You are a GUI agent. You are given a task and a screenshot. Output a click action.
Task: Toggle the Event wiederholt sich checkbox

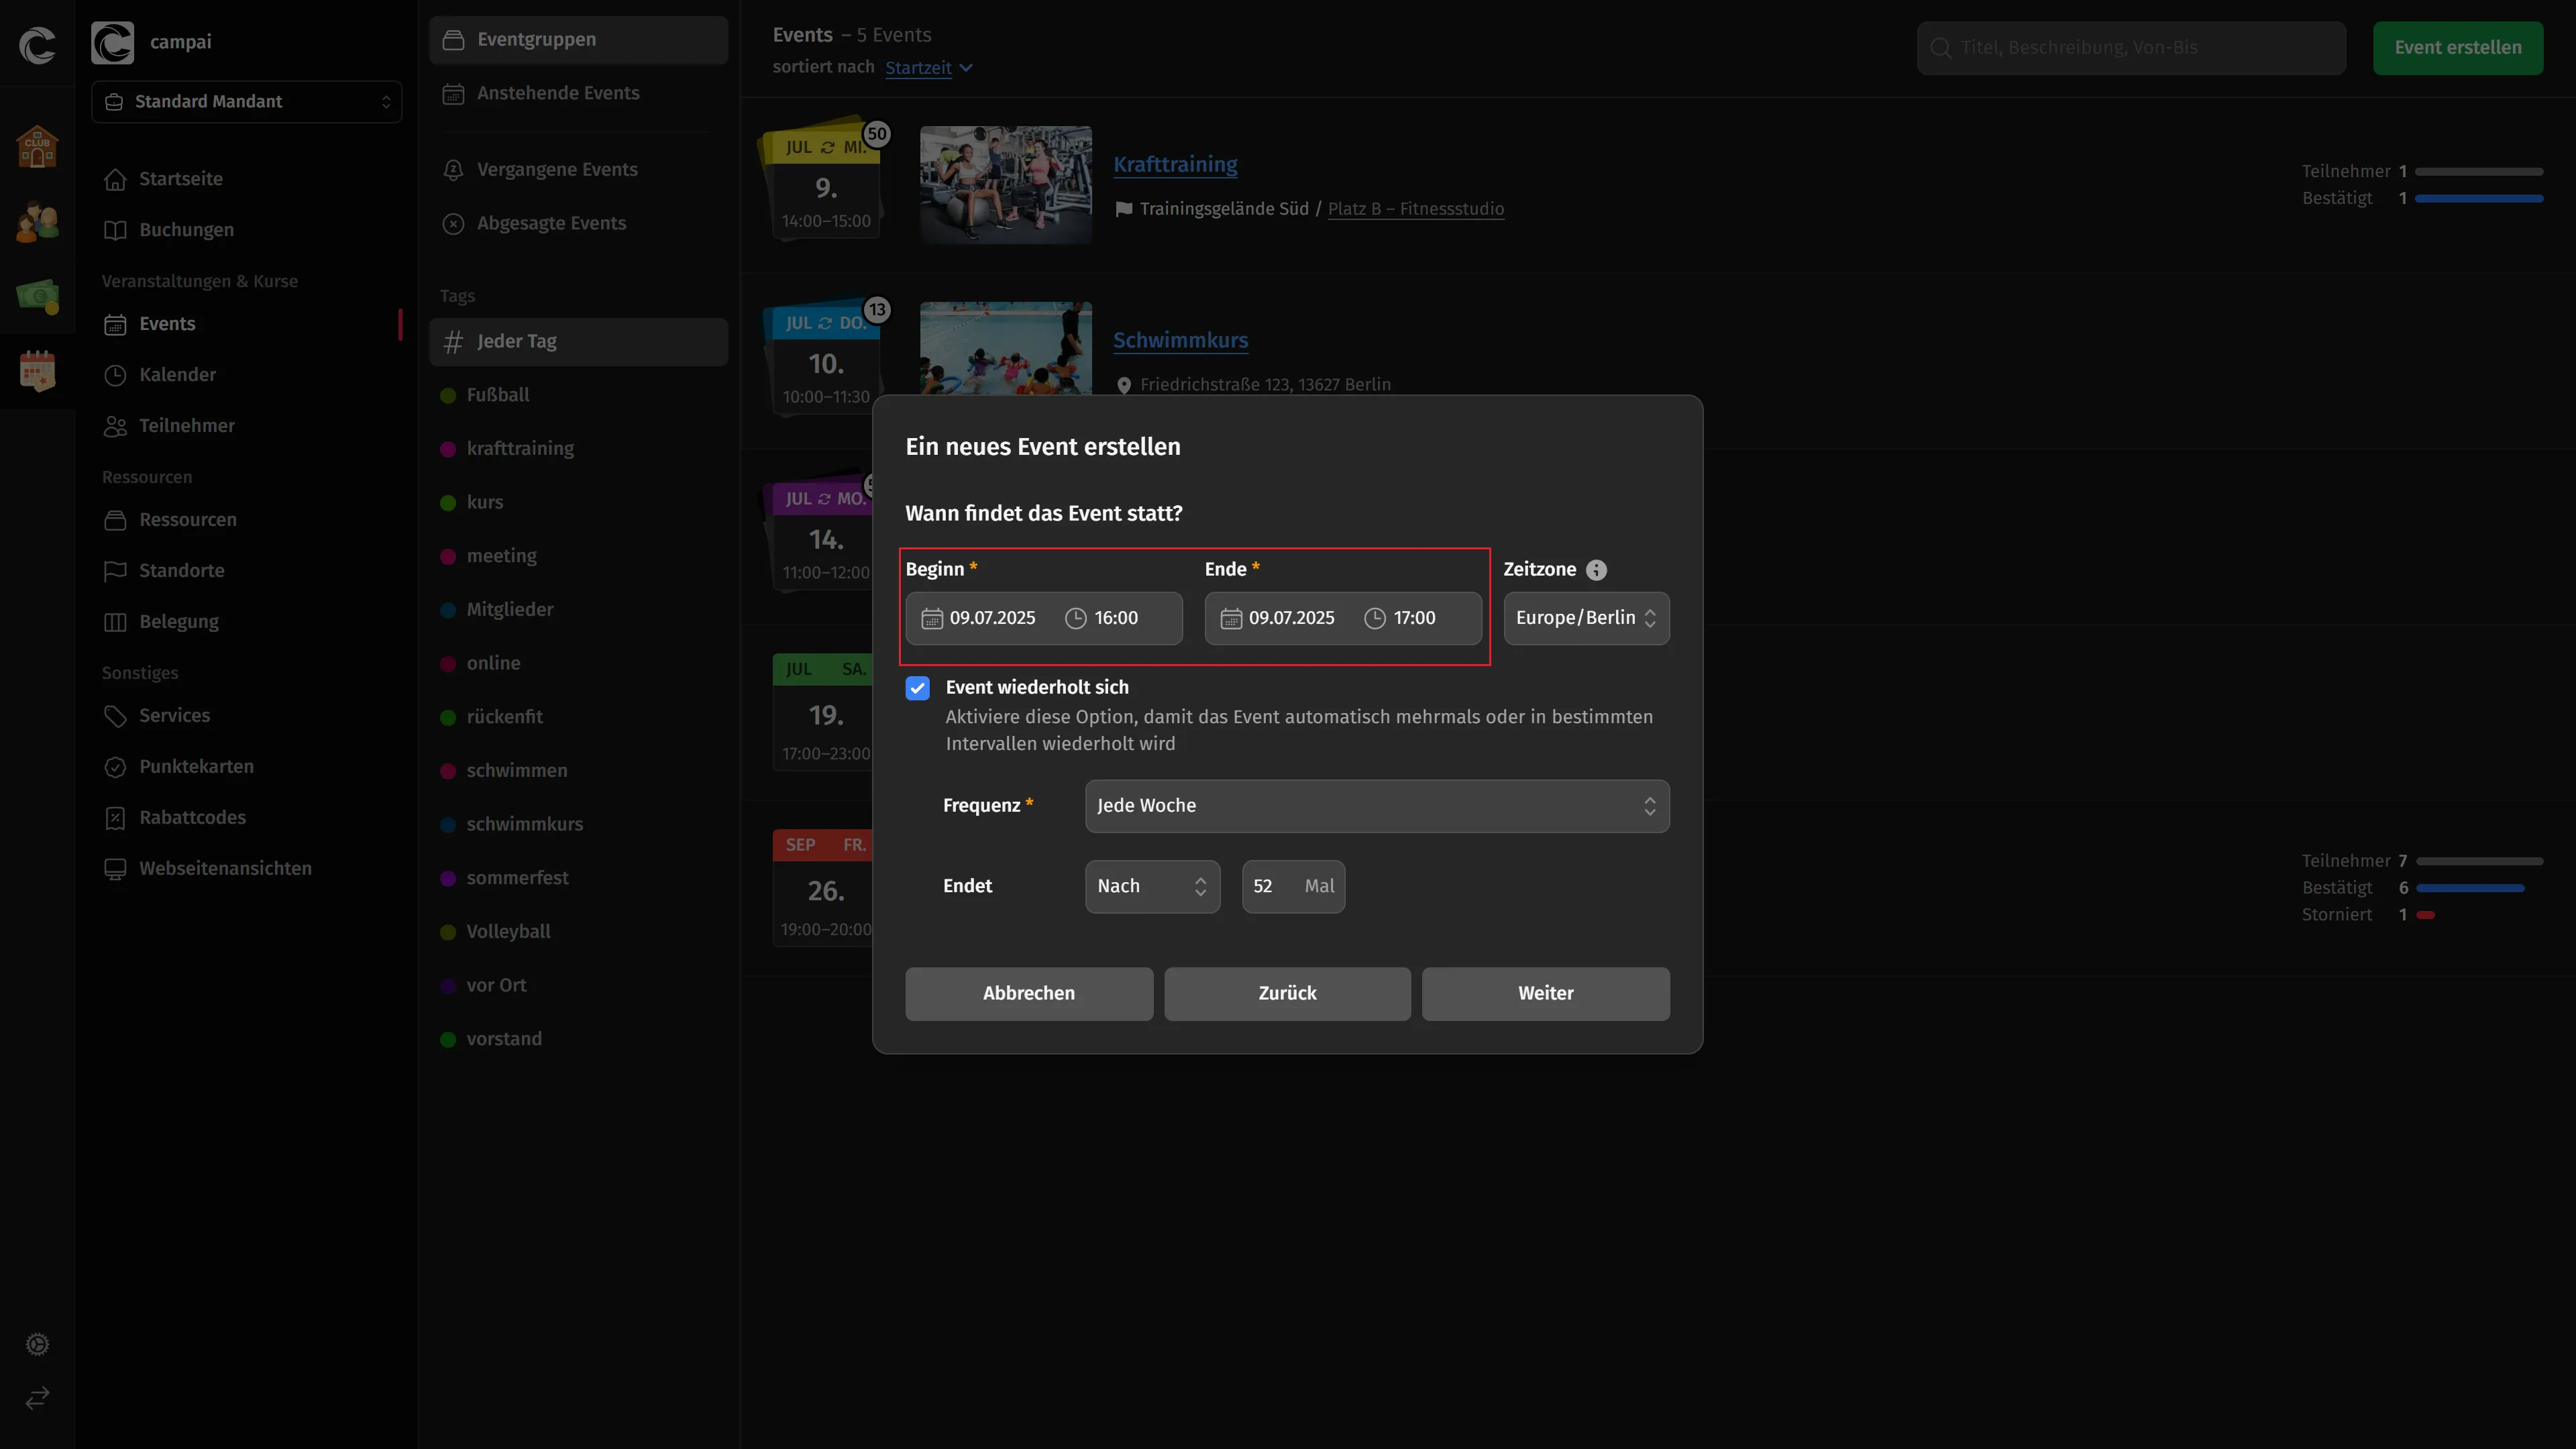coord(917,688)
